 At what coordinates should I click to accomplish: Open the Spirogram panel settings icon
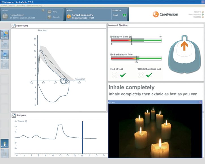(14, 115)
